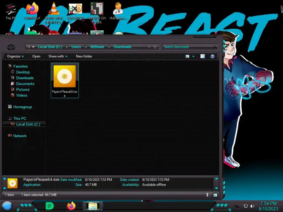This screenshot has height=212, width=283.
Task: Select Favorites in the navigation pane
Action: tap(20, 66)
